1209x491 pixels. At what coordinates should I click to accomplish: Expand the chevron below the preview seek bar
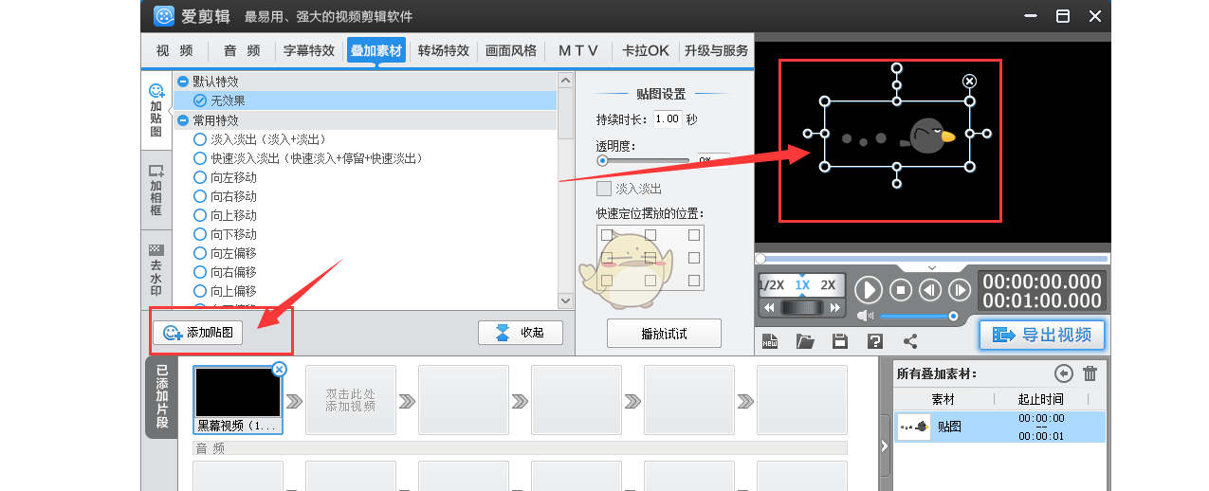(x=931, y=268)
